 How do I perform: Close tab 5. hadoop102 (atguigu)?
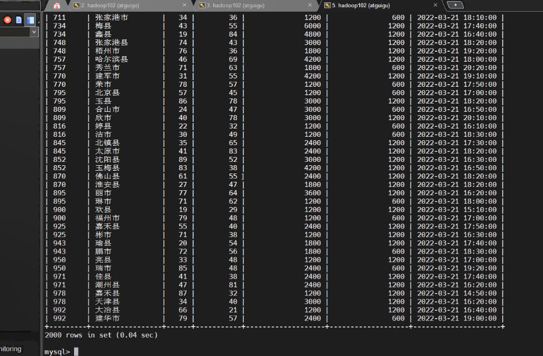pyautogui.click(x=436, y=5)
